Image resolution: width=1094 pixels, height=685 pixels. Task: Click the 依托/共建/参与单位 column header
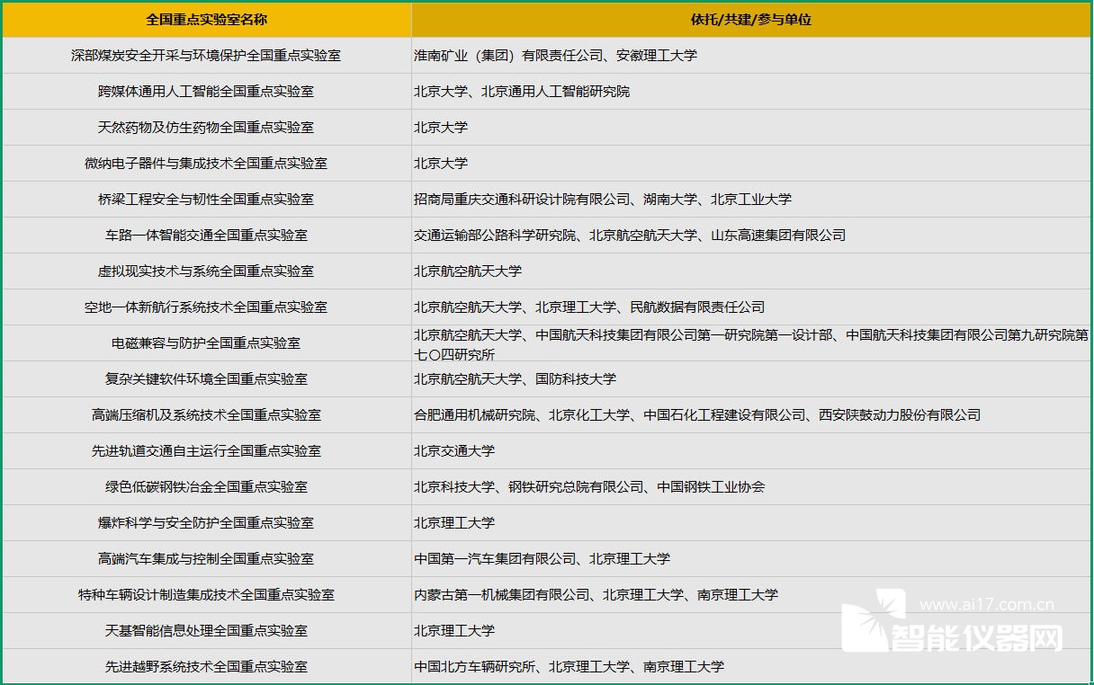pyautogui.click(x=751, y=19)
